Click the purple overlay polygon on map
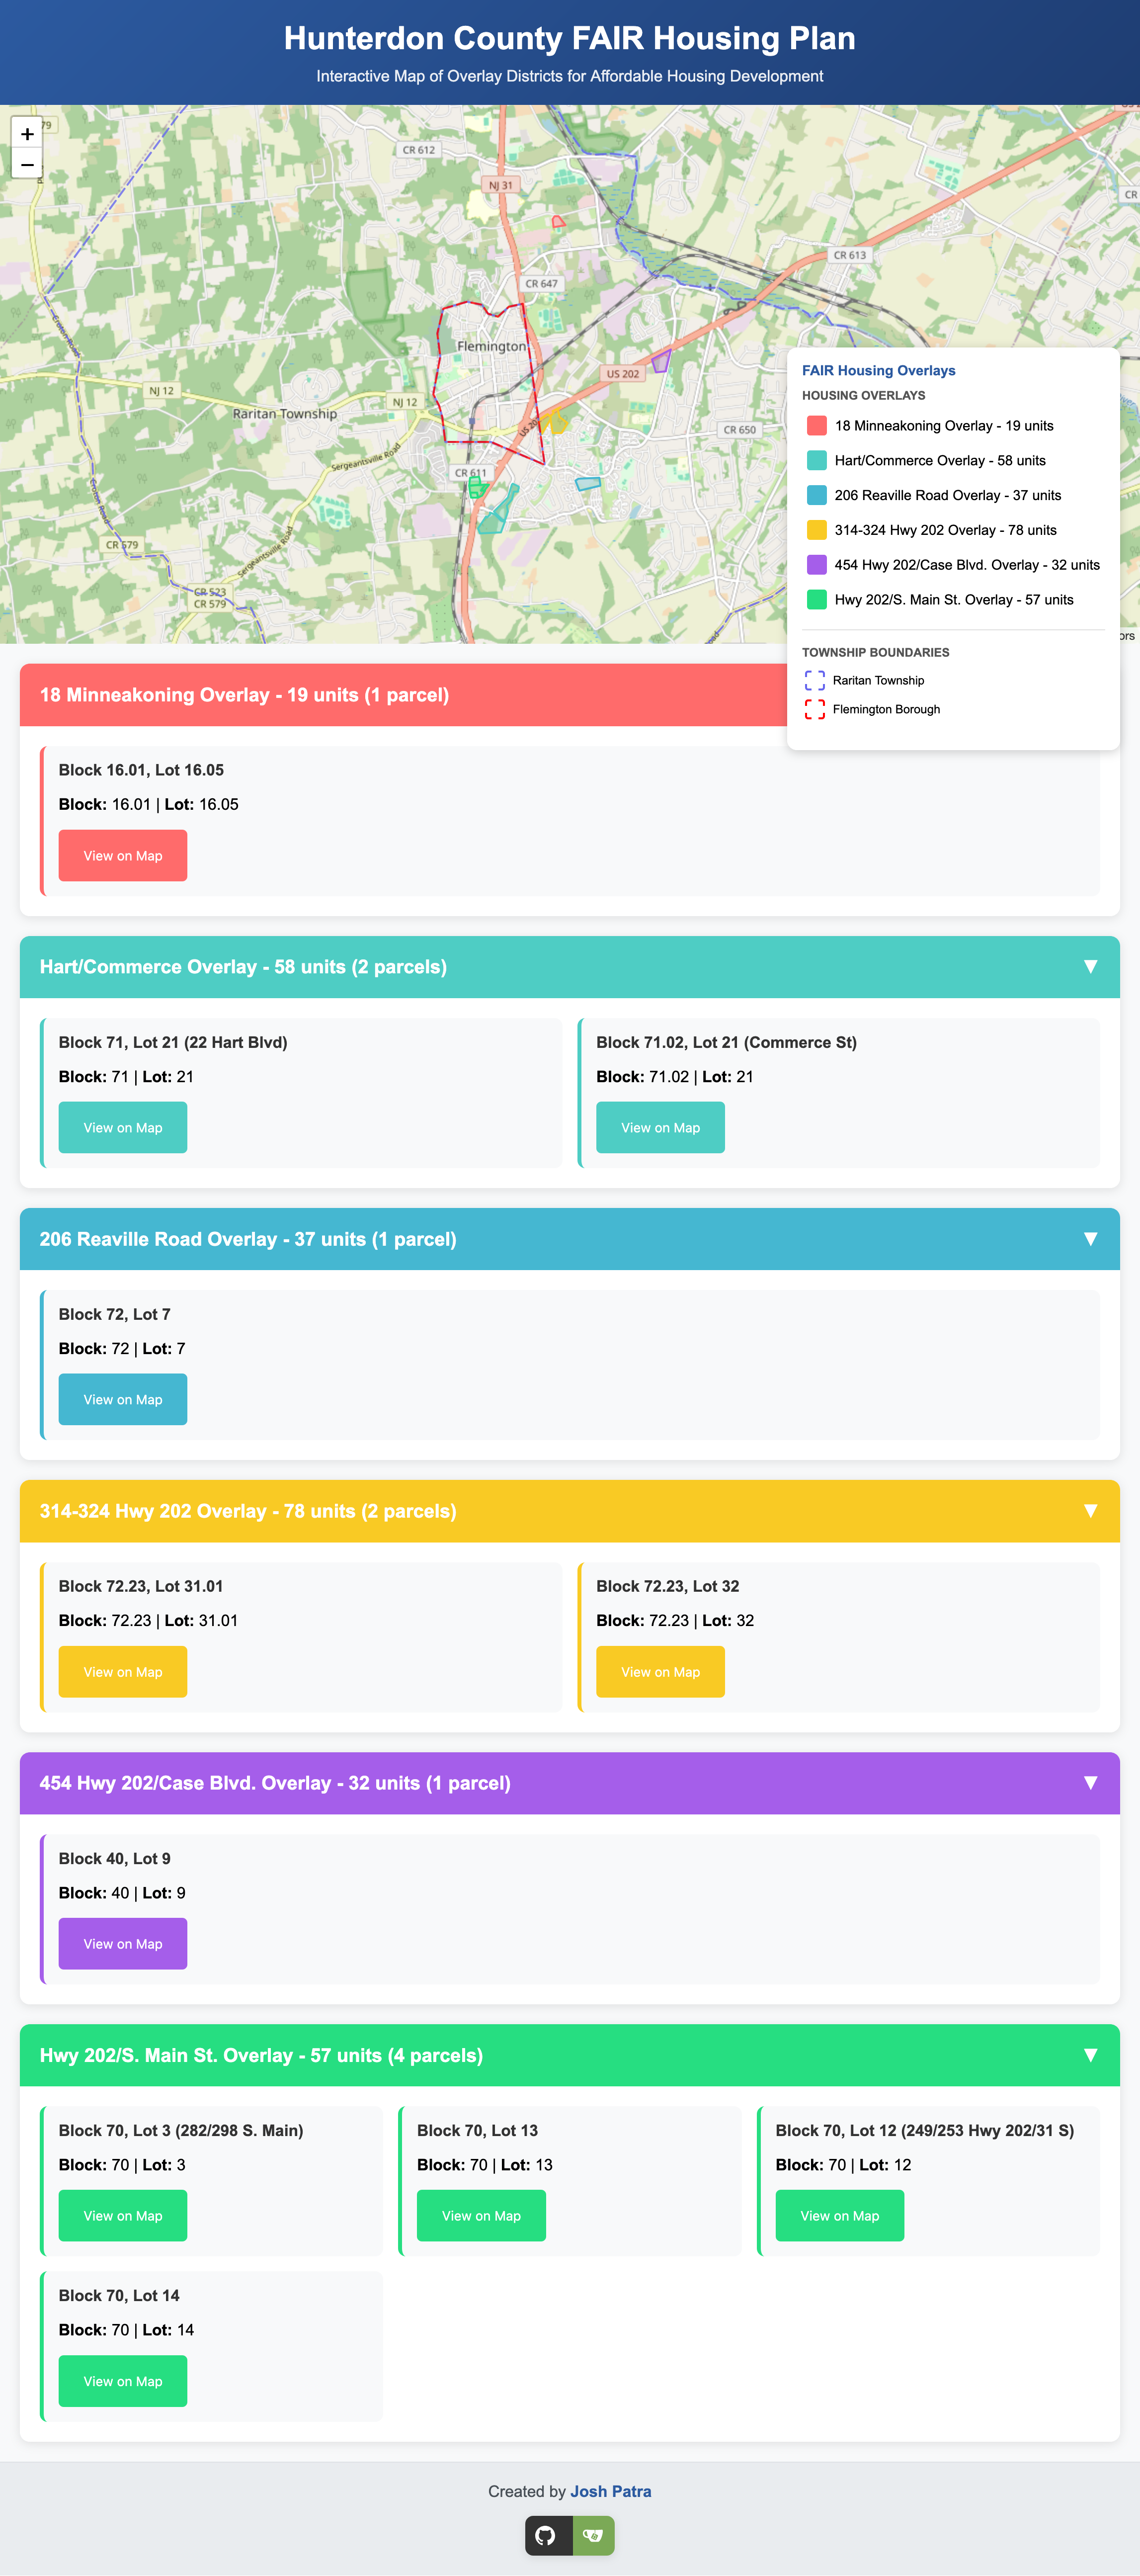 click(660, 361)
